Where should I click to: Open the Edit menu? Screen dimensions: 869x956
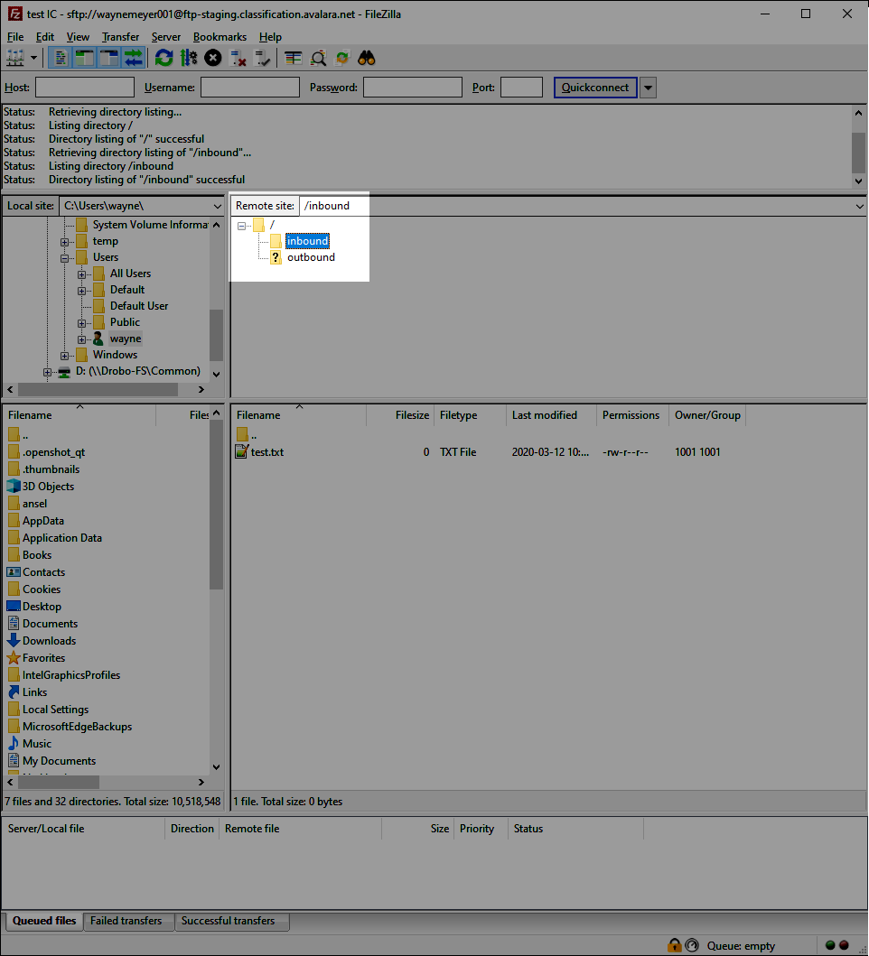45,37
